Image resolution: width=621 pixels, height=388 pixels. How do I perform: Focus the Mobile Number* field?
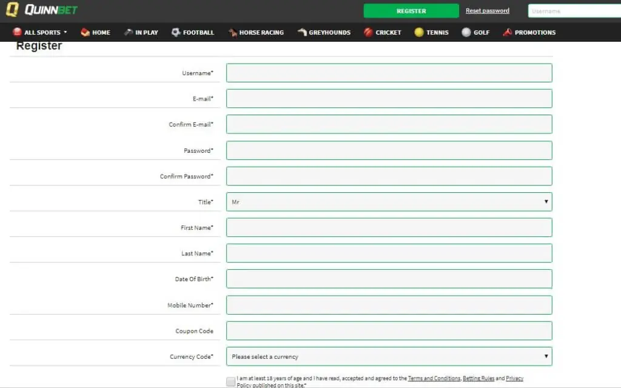click(389, 306)
